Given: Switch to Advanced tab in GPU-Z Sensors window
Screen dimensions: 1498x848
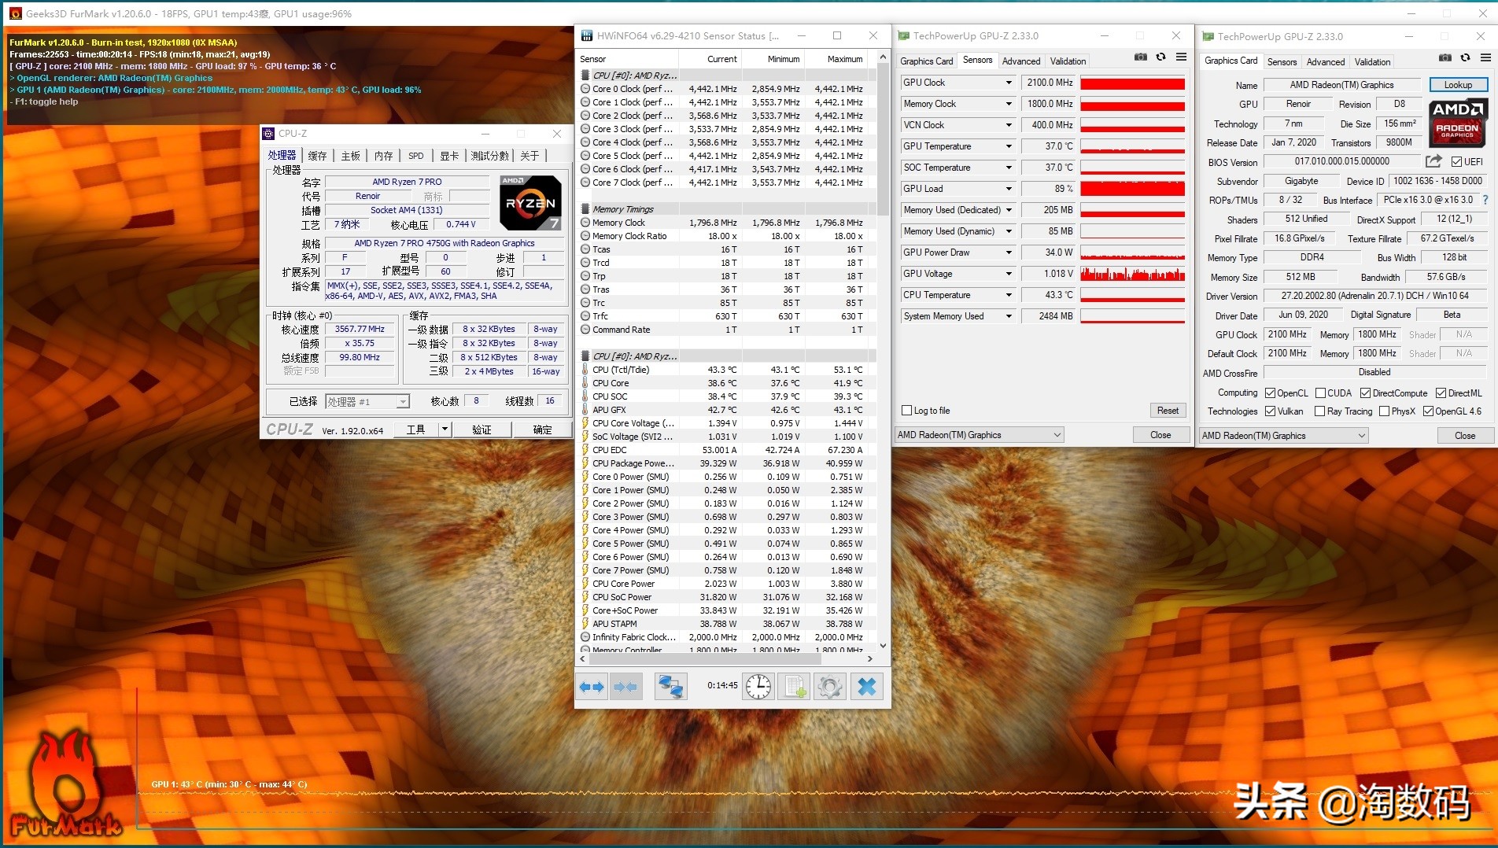Looking at the screenshot, I should pyautogui.click(x=1020, y=61).
